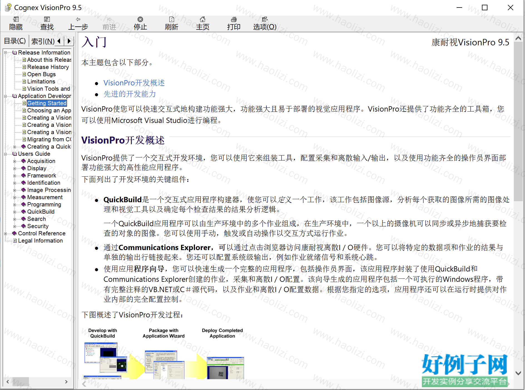Click the Acquisition book icon
Viewport: 525px width, 390px height.
point(24,161)
